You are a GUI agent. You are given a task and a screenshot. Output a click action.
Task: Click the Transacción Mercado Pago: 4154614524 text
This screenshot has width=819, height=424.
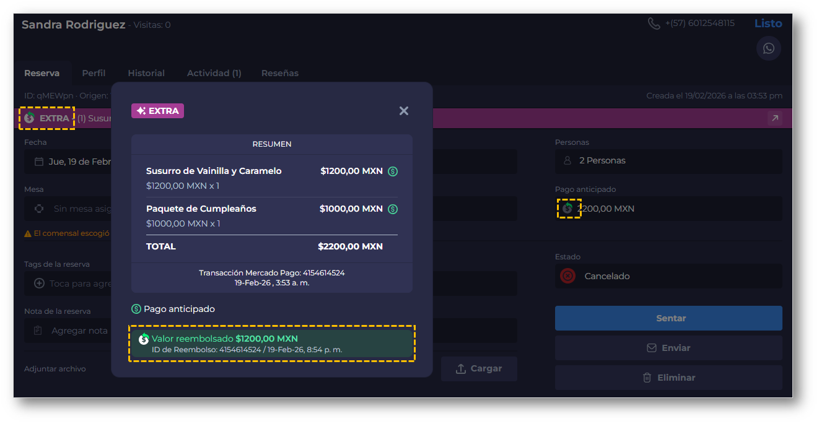pyautogui.click(x=272, y=272)
